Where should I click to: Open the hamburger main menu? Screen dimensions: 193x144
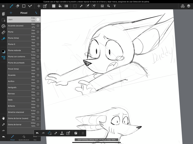(3, 6)
